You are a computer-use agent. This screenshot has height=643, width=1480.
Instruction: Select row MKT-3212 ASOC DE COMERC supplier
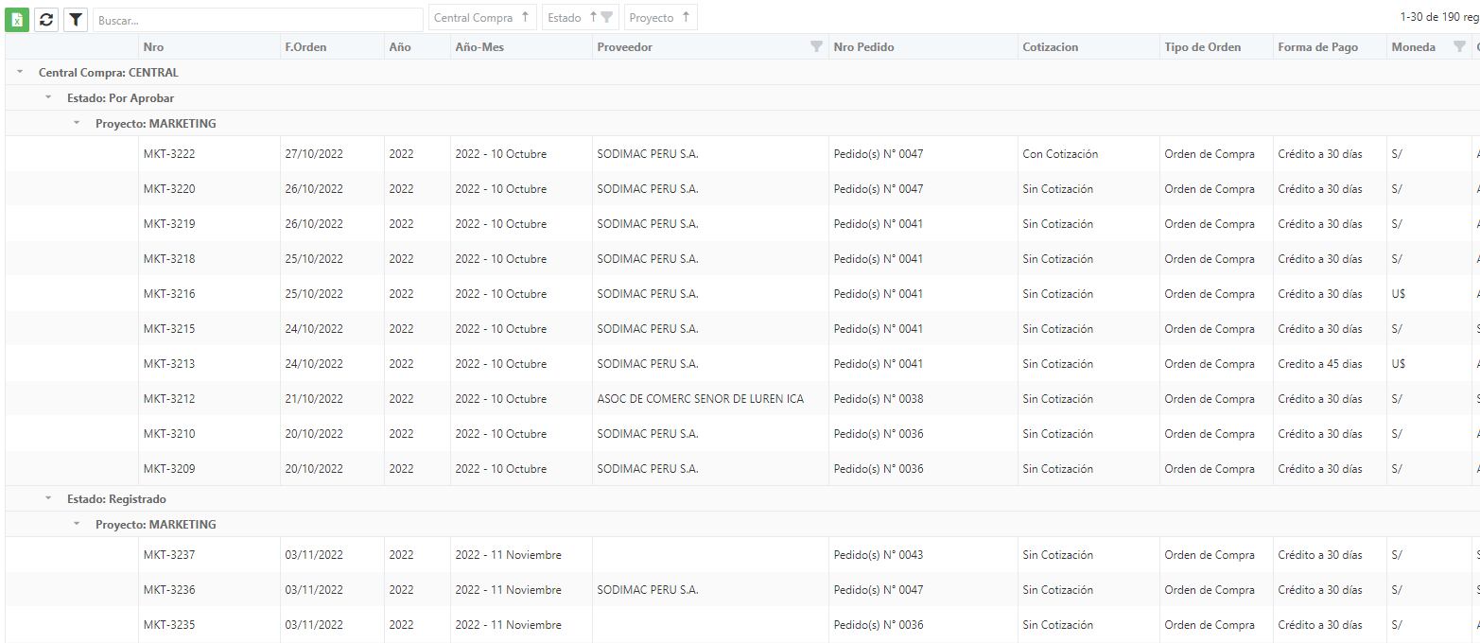click(x=742, y=399)
